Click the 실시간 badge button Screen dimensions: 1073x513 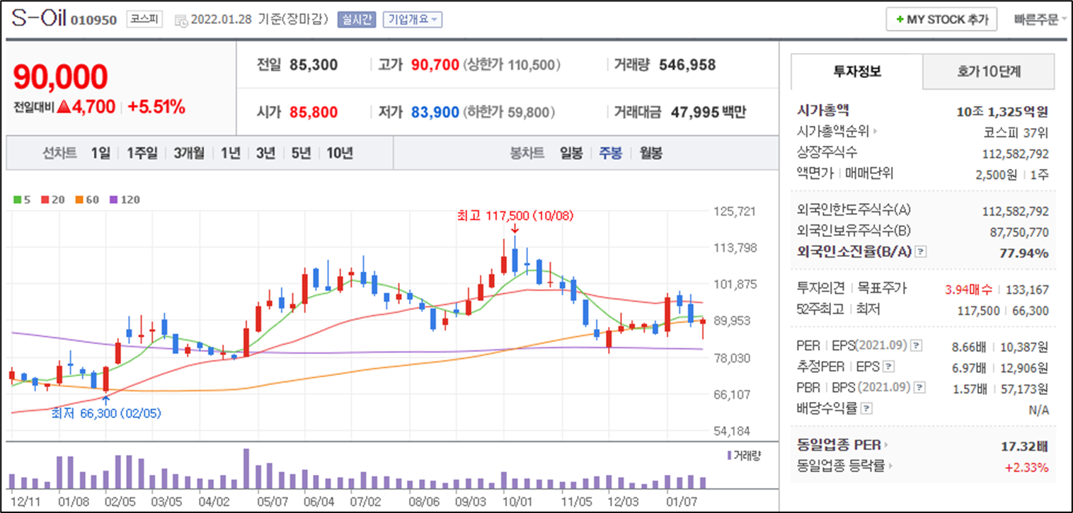click(356, 20)
